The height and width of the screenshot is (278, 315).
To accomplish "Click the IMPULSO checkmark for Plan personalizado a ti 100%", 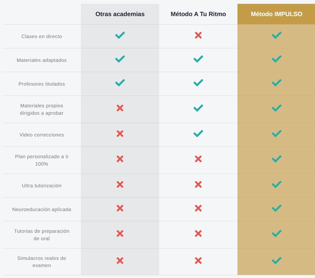I will click(276, 159).
